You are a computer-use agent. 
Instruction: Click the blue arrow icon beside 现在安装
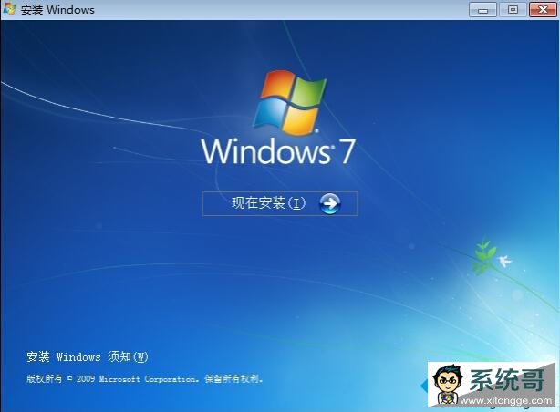tap(329, 203)
